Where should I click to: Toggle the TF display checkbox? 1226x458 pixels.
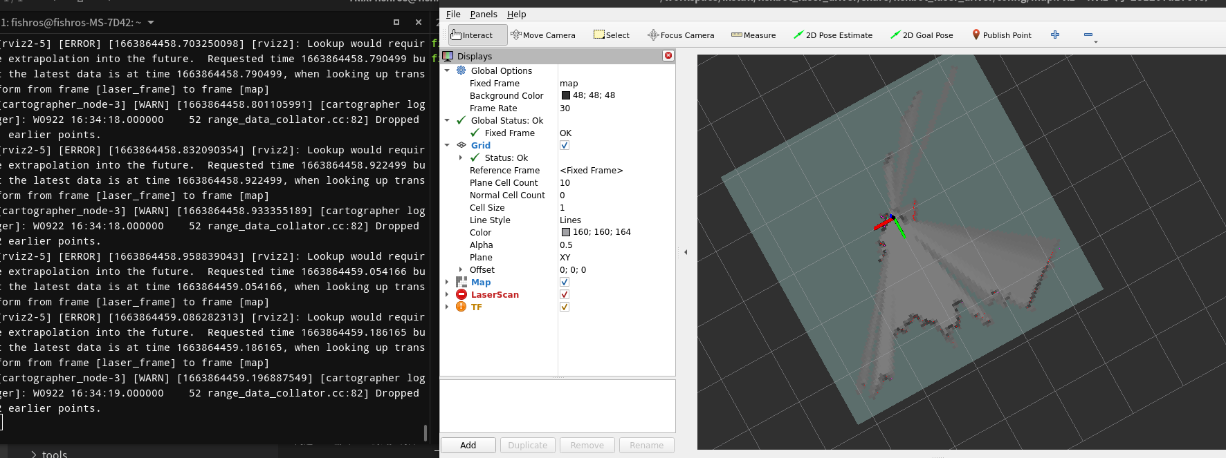pyautogui.click(x=565, y=307)
